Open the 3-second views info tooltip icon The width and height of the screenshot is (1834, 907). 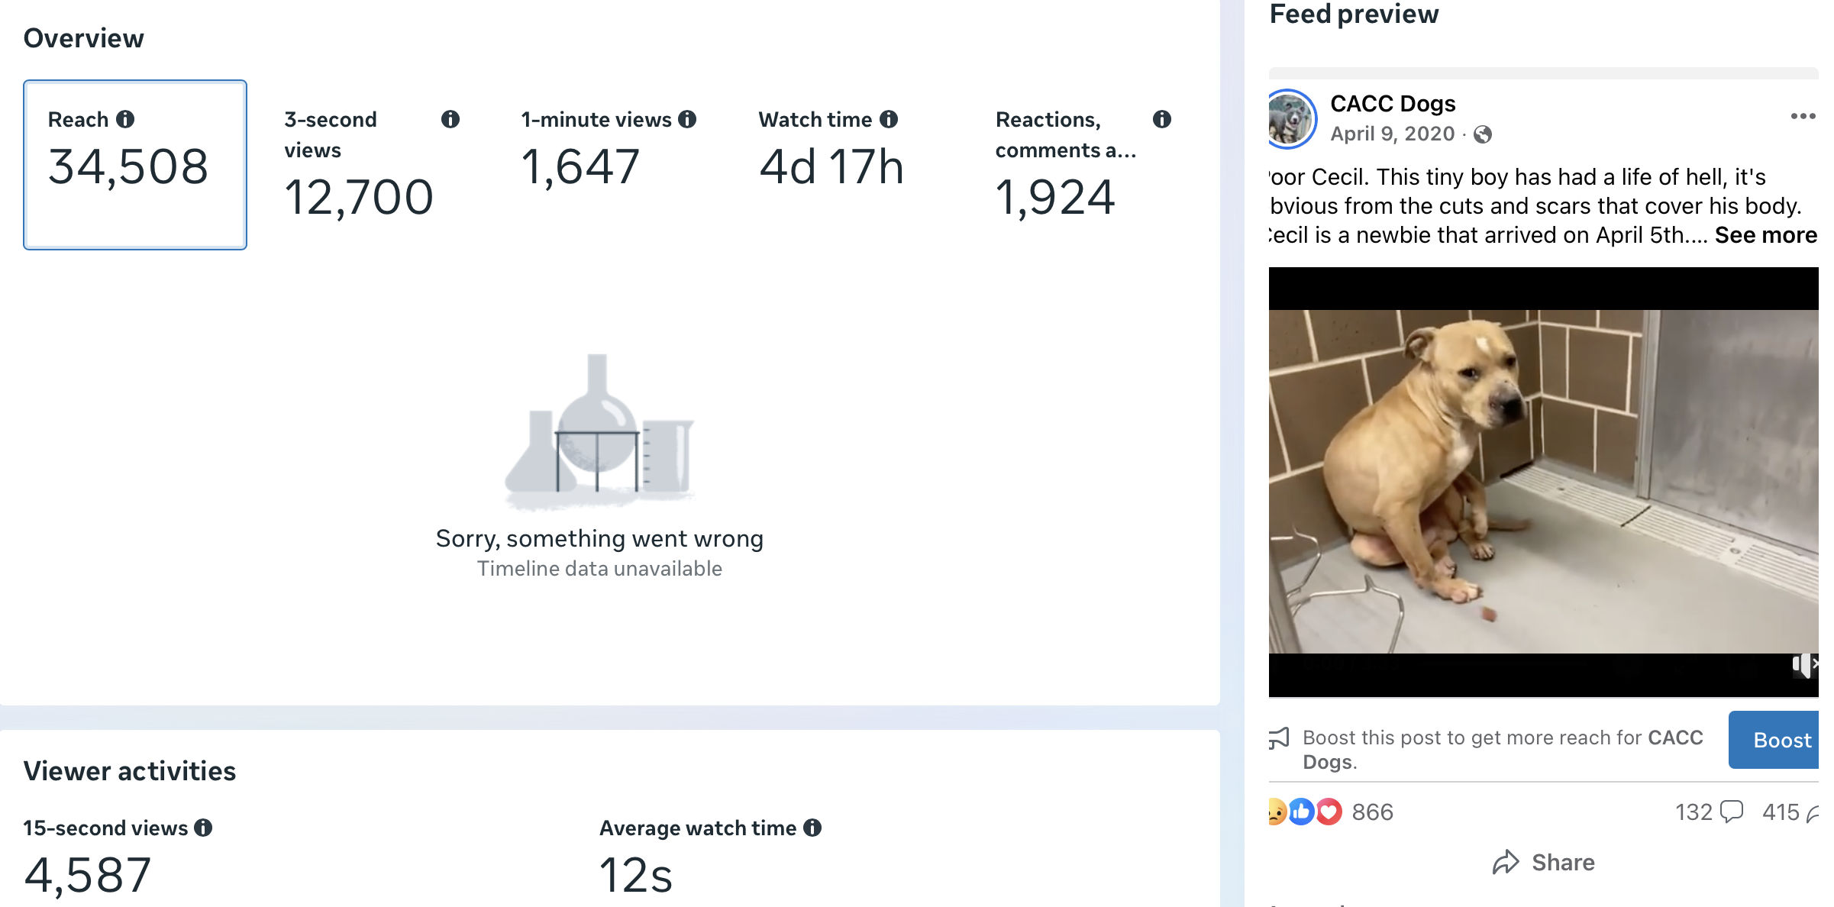(450, 119)
